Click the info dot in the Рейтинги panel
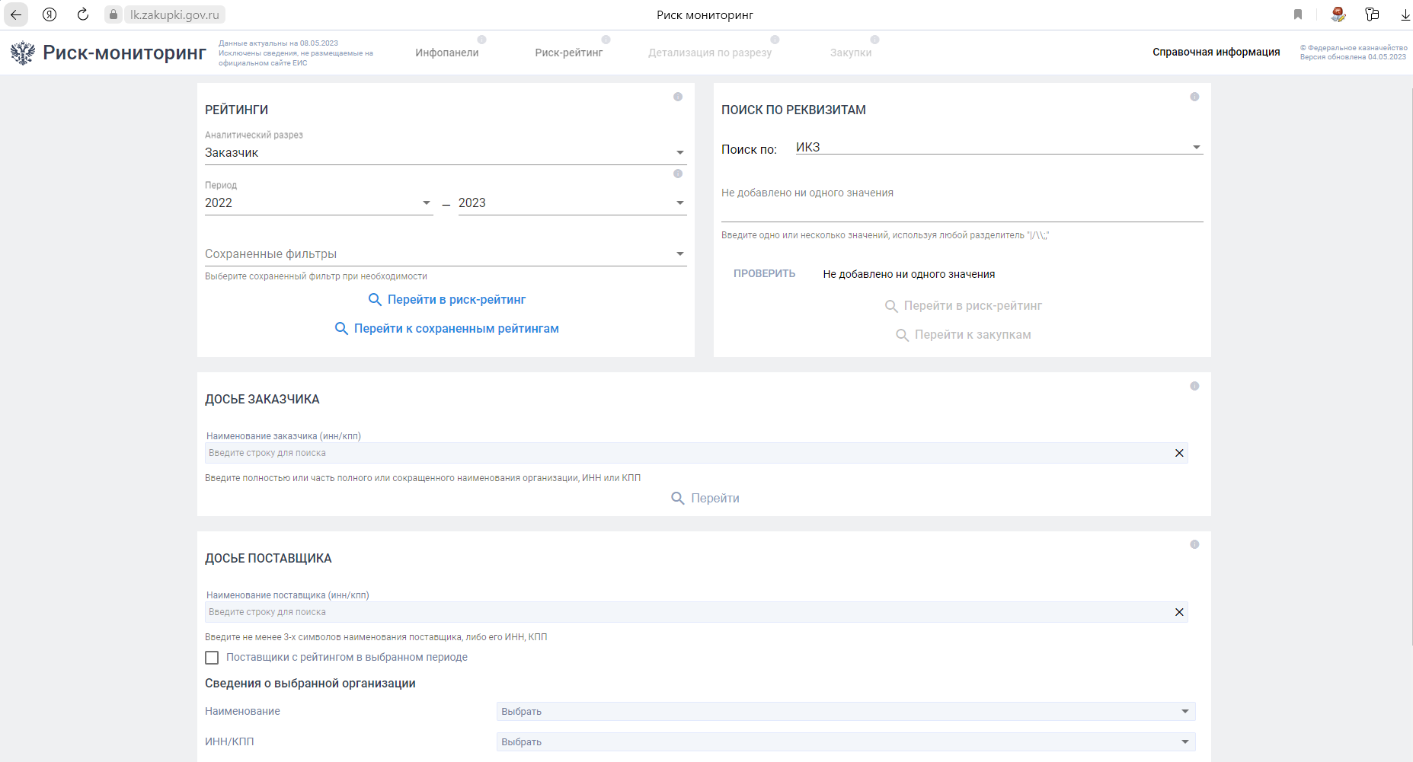The height and width of the screenshot is (762, 1413). 678,97
